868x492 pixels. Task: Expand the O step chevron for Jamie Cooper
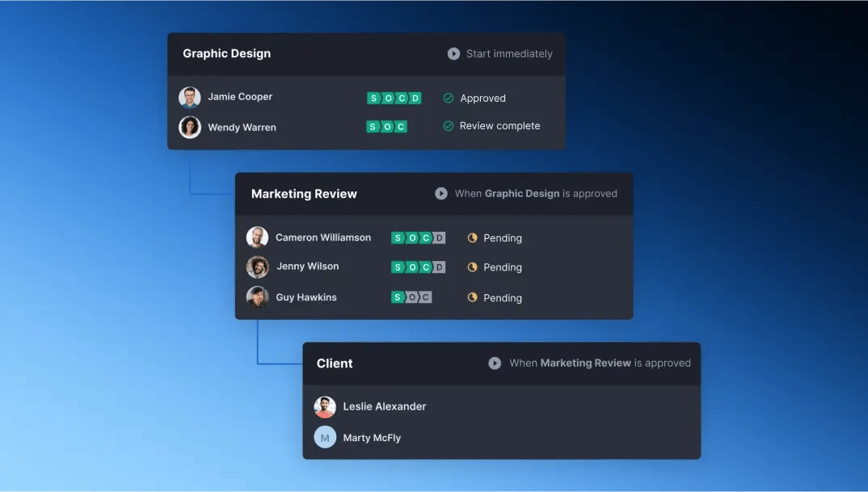tap(387, 98)
